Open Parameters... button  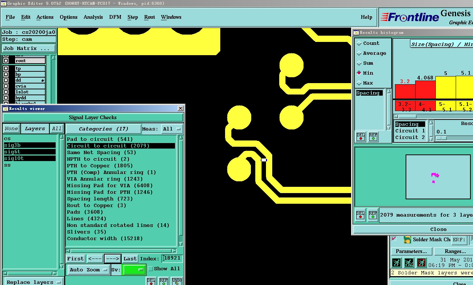(411, 251)
